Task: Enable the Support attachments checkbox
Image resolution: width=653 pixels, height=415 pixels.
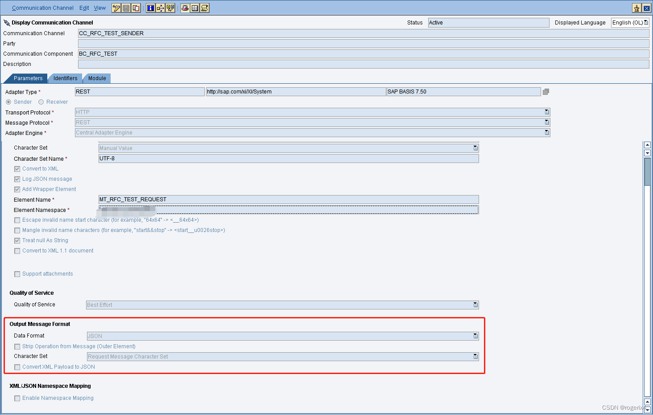Action: [x=17, y=274]
